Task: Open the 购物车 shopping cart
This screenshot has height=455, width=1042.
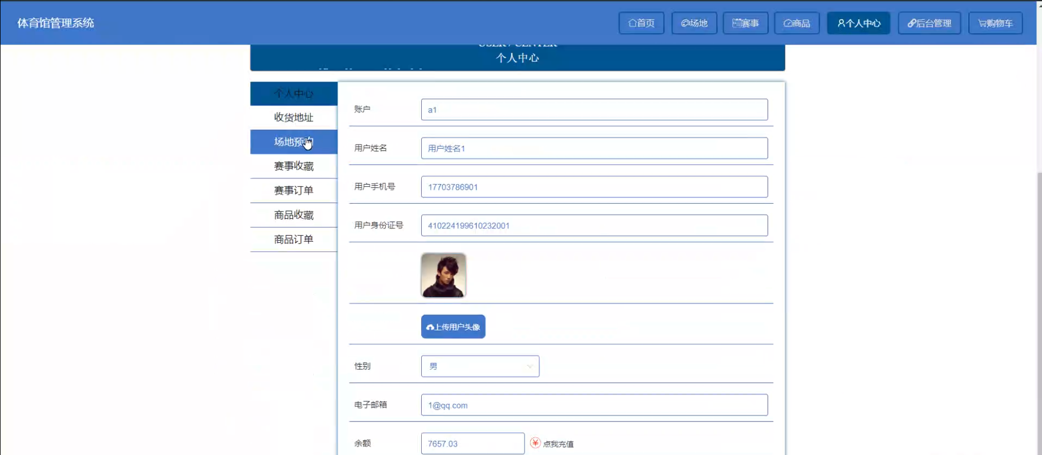Action: pyautogui.click(x=996, y=23)
